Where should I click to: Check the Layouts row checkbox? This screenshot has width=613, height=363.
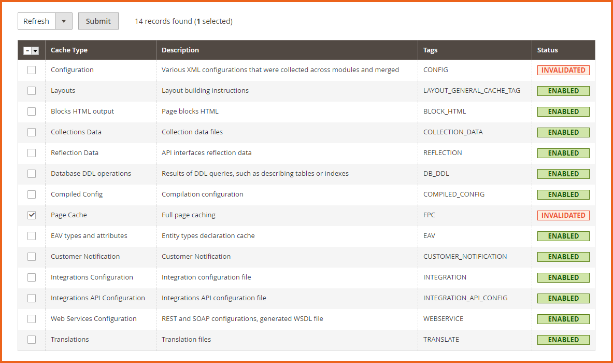[x=32, y=90]
